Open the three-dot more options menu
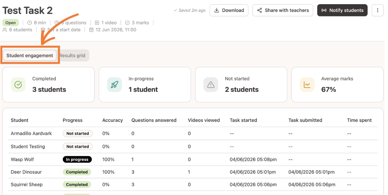388x195 pixels. [377, 10]
